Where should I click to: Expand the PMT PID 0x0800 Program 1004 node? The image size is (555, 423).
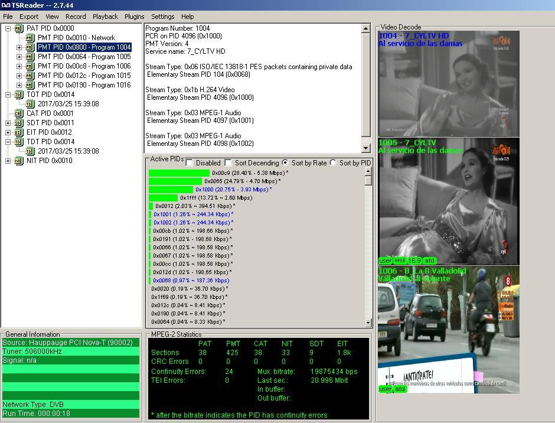pyautogui.click(x=19, y=47)
